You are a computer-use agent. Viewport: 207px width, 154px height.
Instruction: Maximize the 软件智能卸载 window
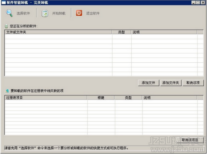(x=198, y=2)
